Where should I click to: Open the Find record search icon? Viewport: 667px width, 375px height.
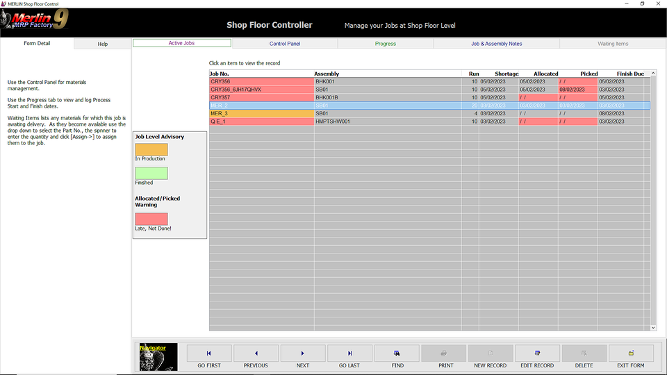pyautogui.click(x=397, y=353)
